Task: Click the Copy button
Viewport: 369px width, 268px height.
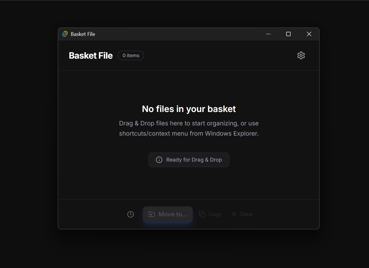Action: pos(210,214)
